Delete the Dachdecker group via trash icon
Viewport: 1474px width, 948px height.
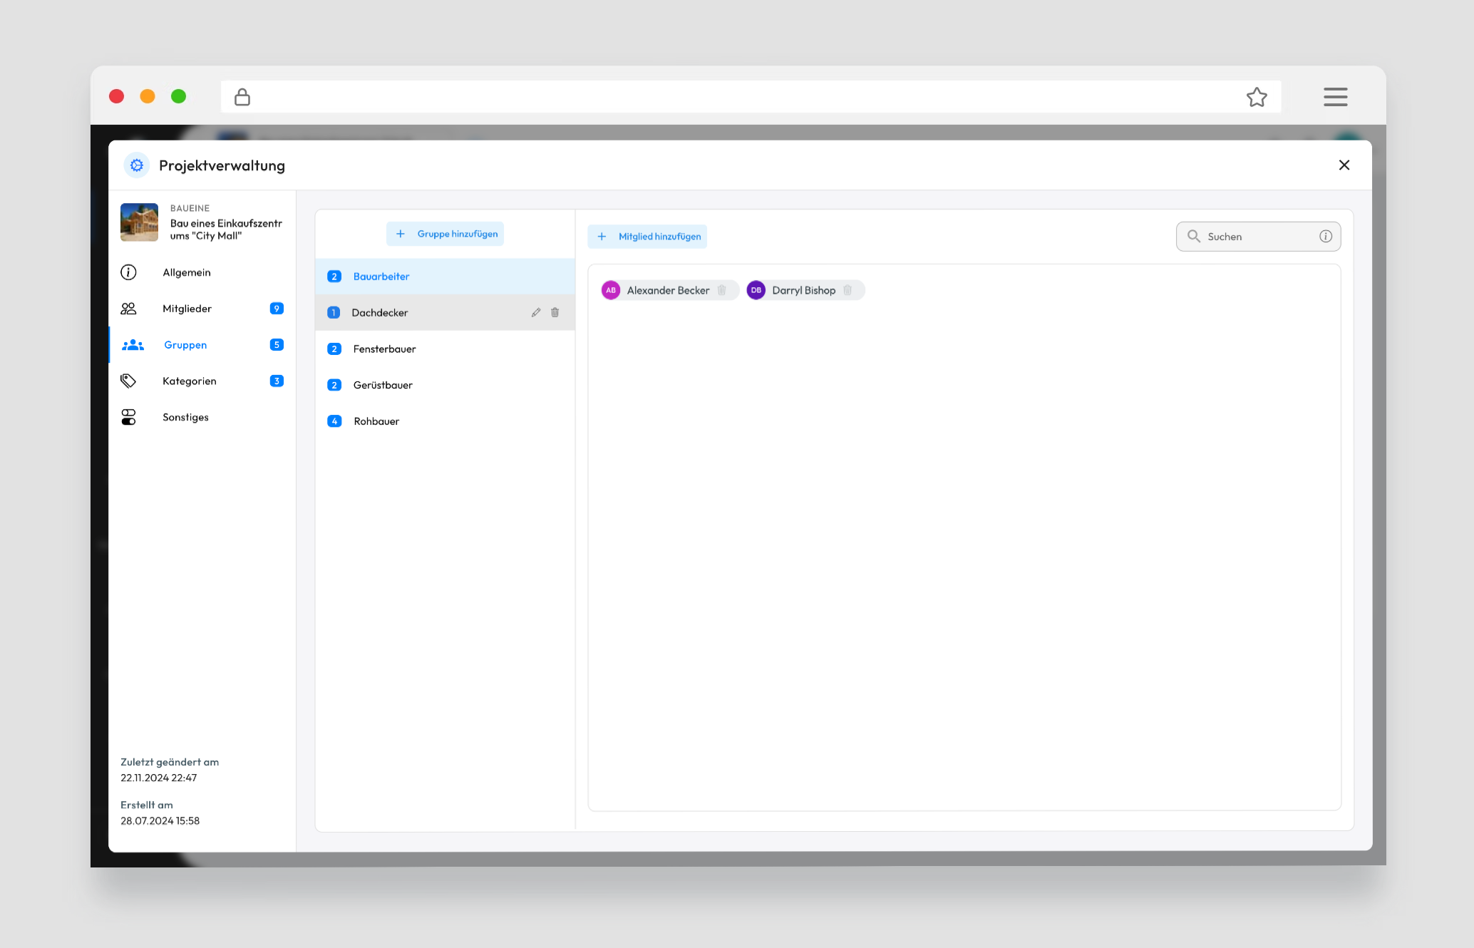[x=555, y=312]
